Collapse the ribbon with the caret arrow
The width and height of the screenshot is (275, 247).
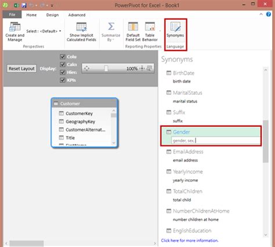[261, 14]
